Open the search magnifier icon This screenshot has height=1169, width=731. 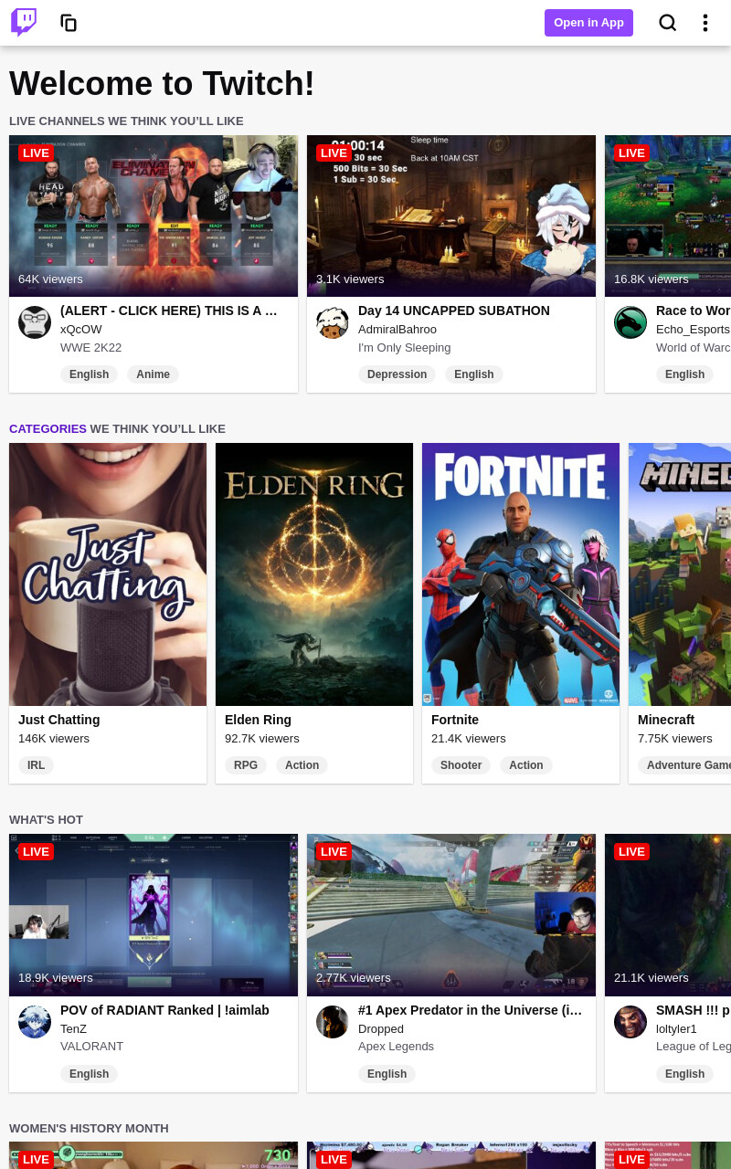668,23
